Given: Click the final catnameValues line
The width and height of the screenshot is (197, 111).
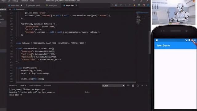Looking at the screenshot, I should click(35, 48).
